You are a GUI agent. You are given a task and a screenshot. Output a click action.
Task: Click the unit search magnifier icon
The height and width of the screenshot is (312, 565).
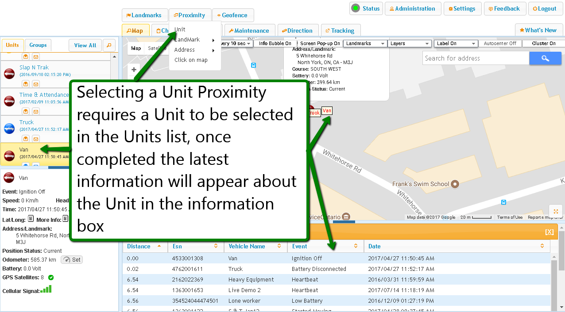click(108, 45)
